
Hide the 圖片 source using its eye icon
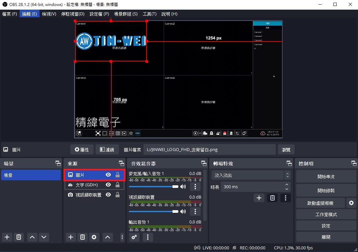[108, 175]
